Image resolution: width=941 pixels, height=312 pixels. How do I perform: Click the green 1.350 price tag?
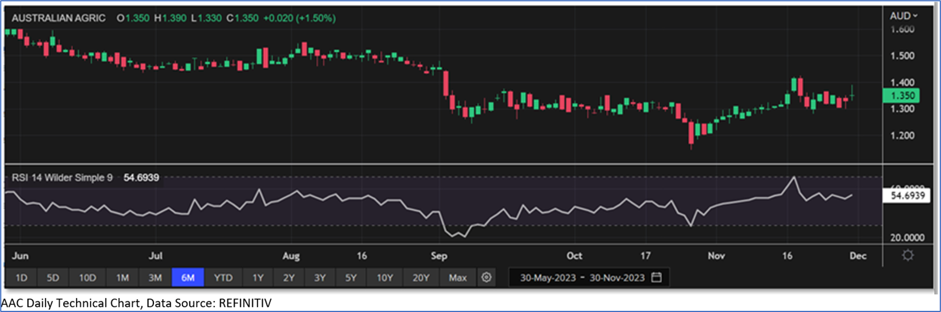click(901, 95)
